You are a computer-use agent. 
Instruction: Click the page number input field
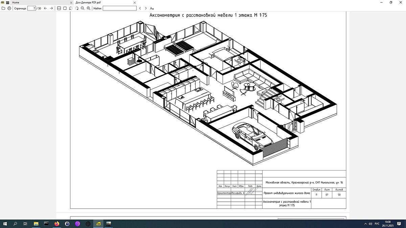click(x=32, y=8)
